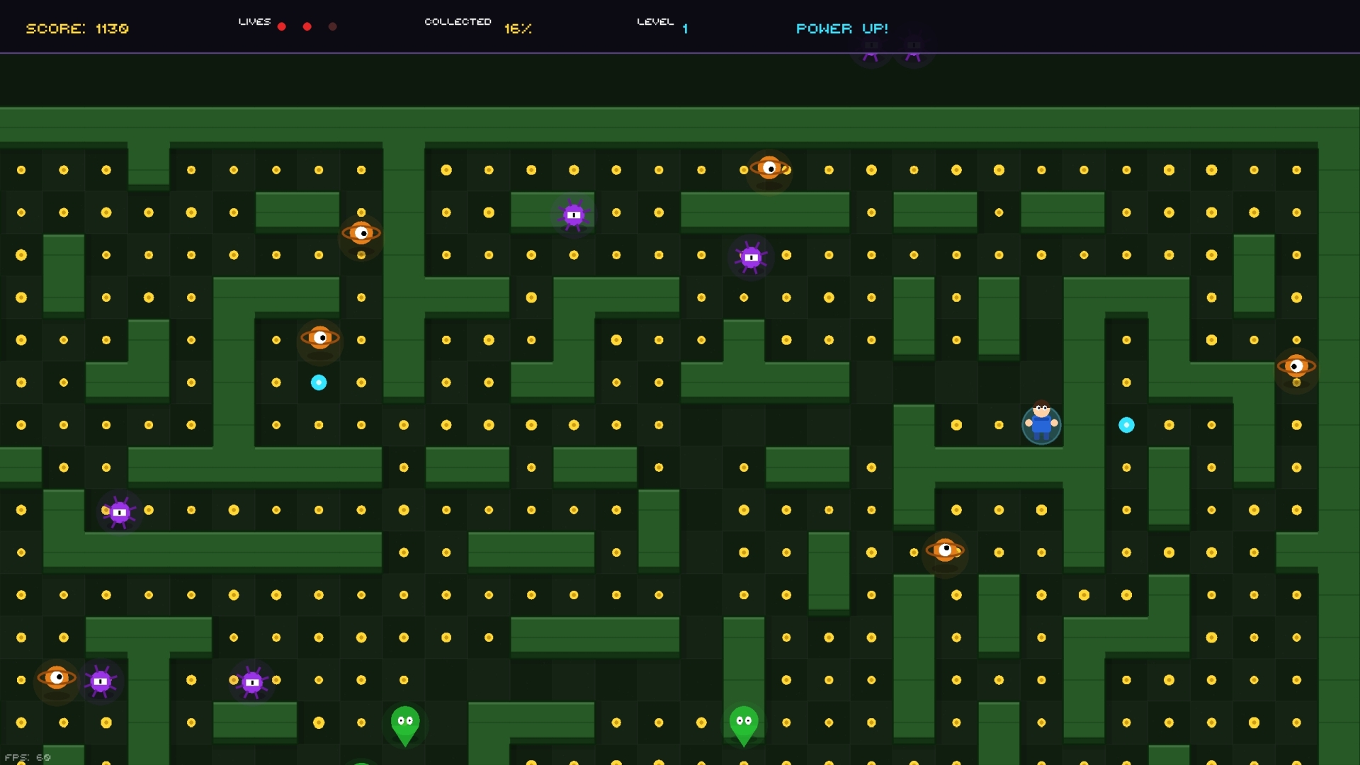Click the cyan power pellet on left side

pos(319,382)
